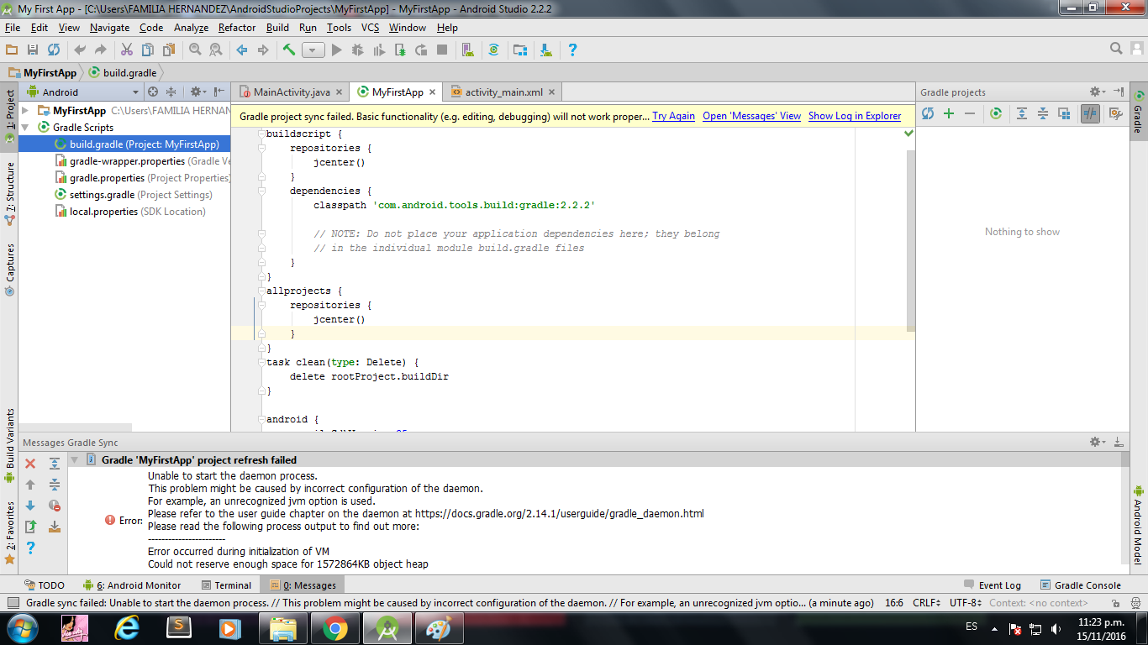Image resolution: width=1148 pixels, height=645 pixels.
Task: Click the Sync Project with Gradle Files icon
Action: tap(494, 50)
